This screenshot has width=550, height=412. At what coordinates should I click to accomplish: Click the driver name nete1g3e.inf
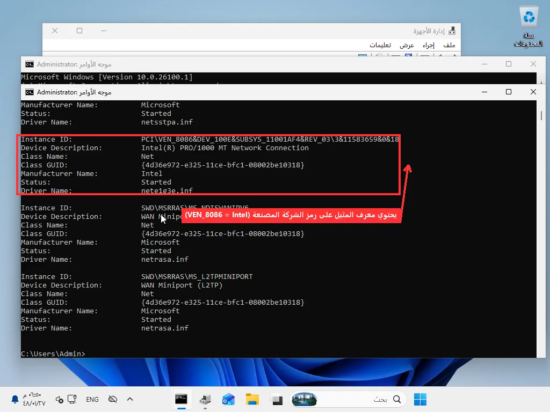click(x=167, y=190)
